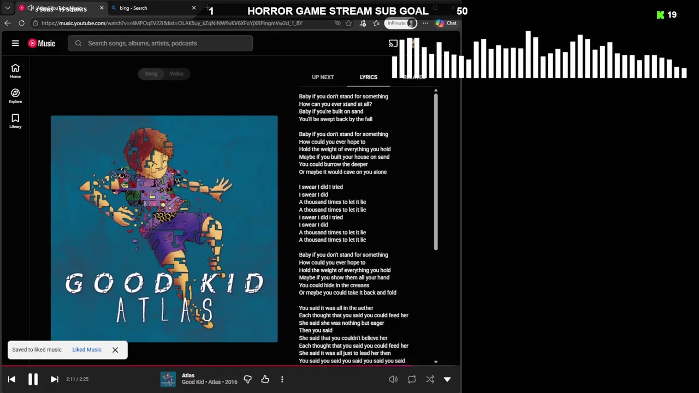The height and width of the screenshot is (393, 699).
Task: Switch to the bing - Search tab
Action: coord(153,8)
